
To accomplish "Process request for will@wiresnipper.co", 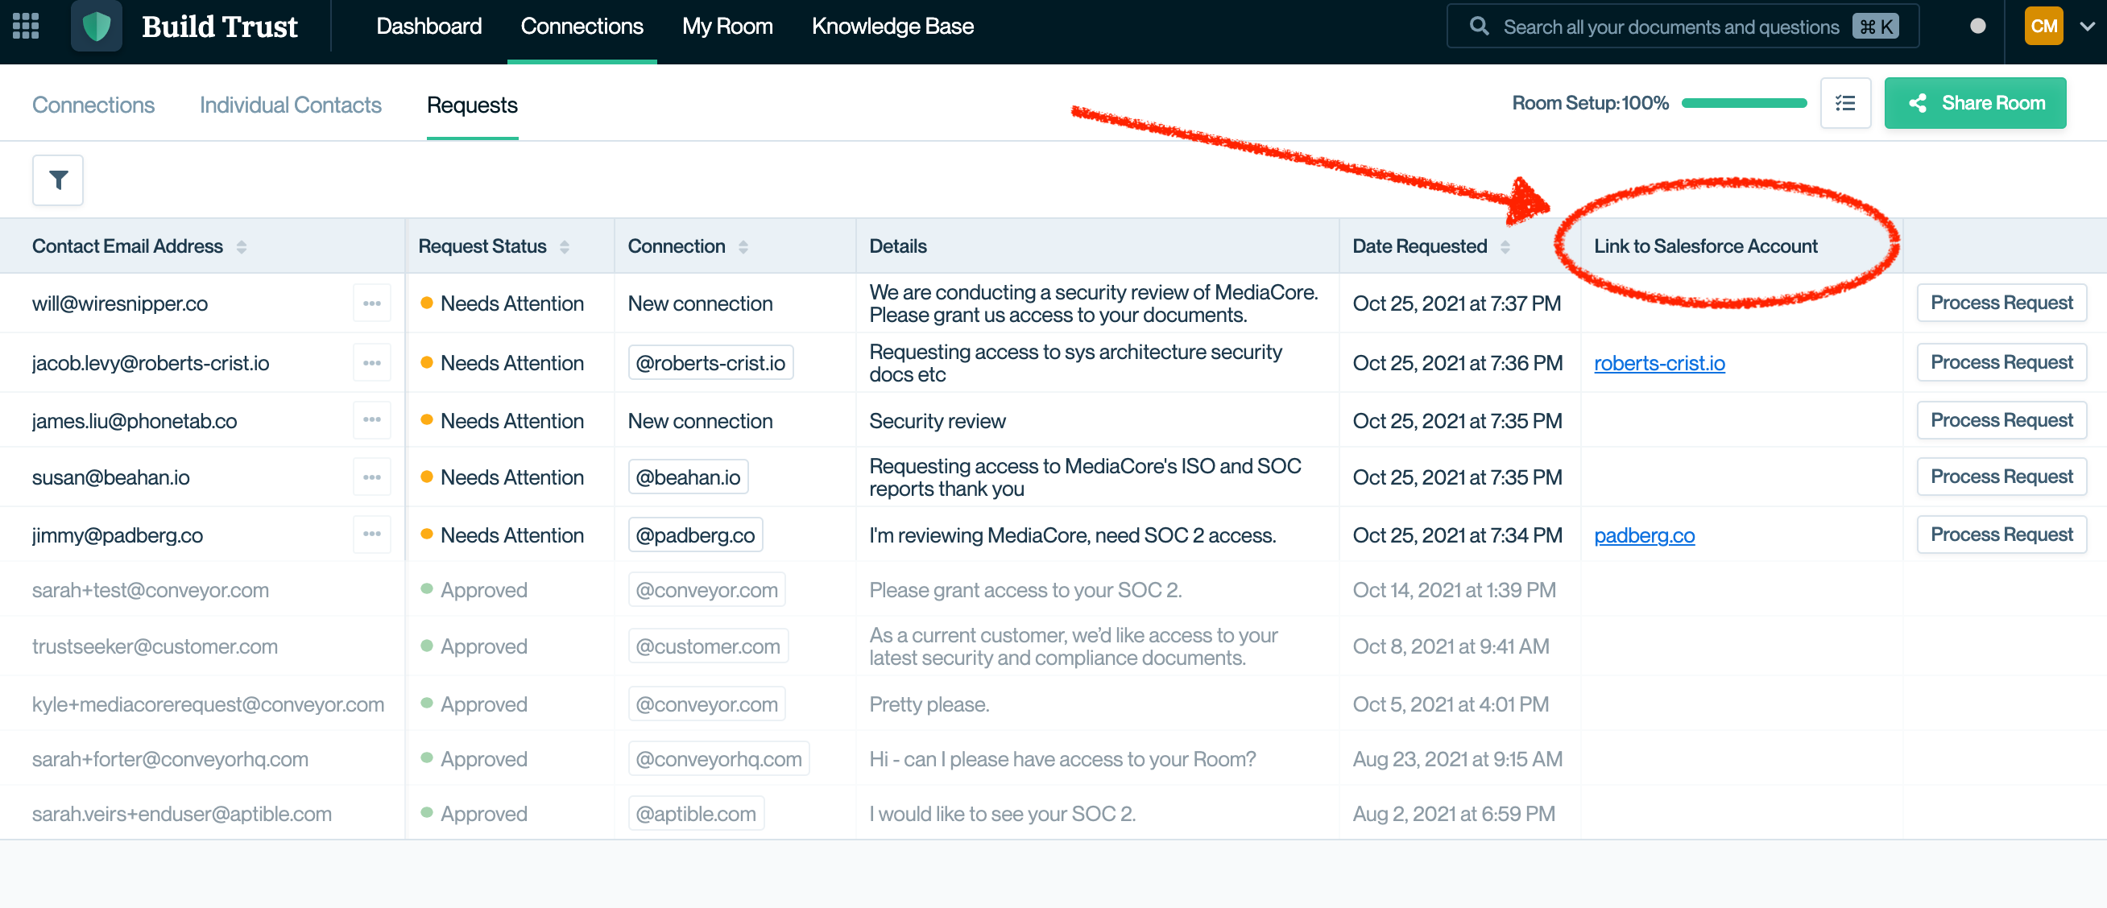I will tap(2001, 303).
